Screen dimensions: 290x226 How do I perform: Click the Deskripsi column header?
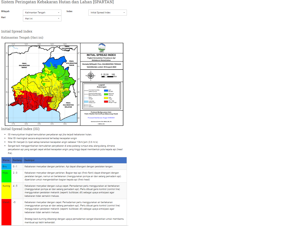(x=75, y=160)
